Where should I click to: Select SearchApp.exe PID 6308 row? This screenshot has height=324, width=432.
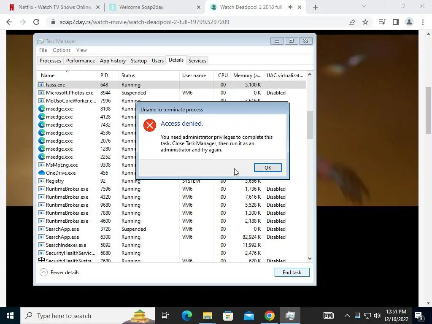[x=171, y=237]
